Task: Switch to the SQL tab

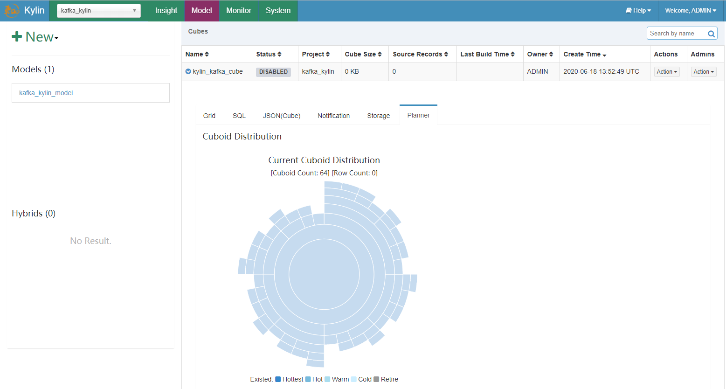Action: (239, 116)
